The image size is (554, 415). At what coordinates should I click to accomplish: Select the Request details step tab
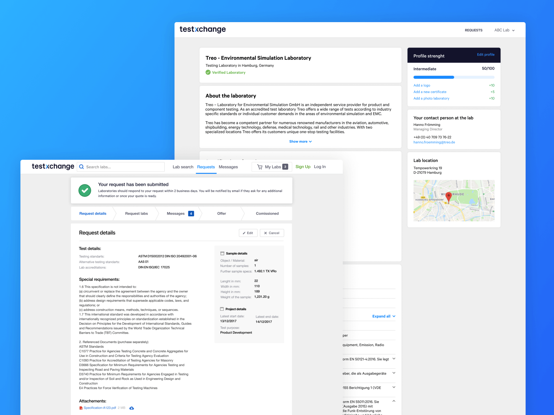[93, 214]
